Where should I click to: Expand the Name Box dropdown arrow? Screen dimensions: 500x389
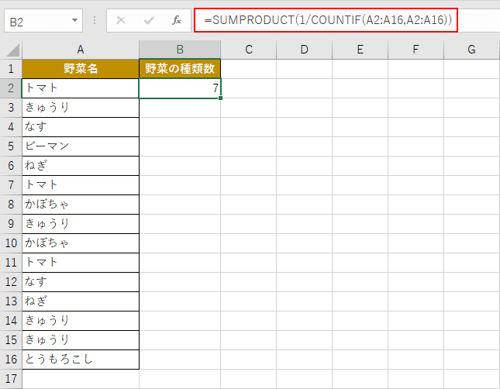point(74,20)
